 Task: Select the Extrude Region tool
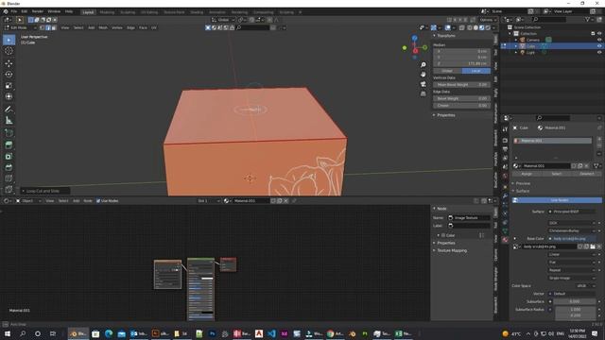(x=9, y=144)
